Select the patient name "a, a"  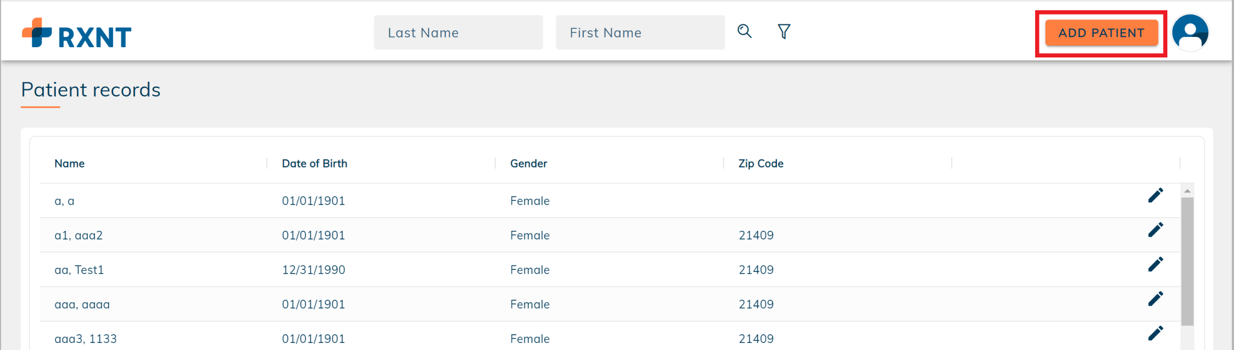coord(64,201)
